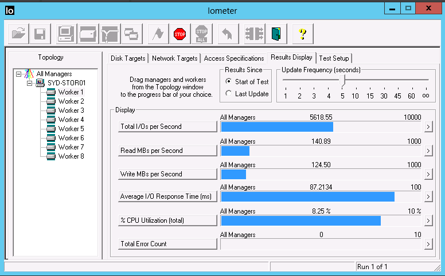445x276 pixels.
Task: Collapse the SYD-STOR01 manager node
Action: 29,83
